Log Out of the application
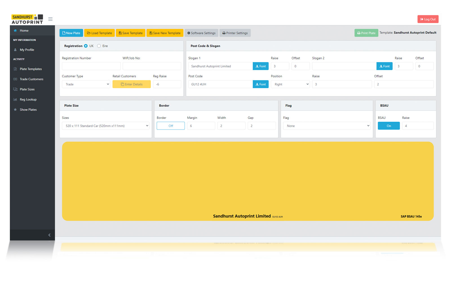 coord(428,19)
